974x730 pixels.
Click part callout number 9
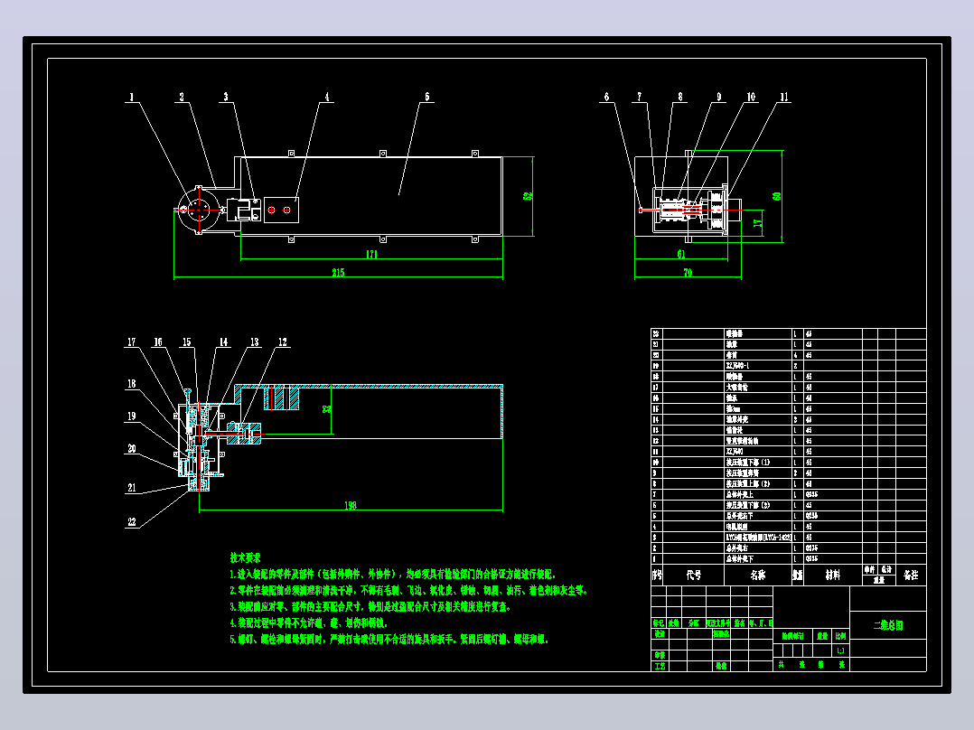(x=718, y=97)
